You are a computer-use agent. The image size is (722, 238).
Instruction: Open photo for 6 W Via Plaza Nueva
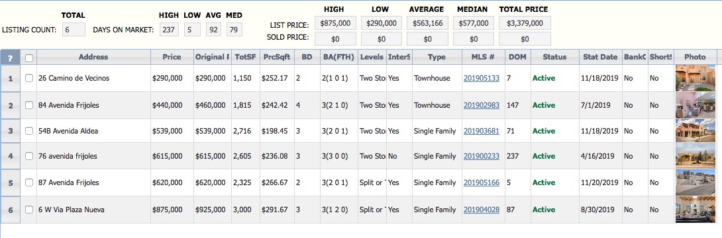695,210
